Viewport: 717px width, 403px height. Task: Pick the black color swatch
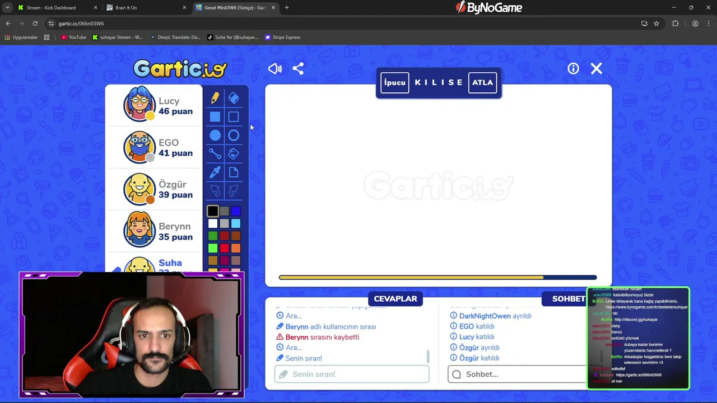tap(213, 211)
